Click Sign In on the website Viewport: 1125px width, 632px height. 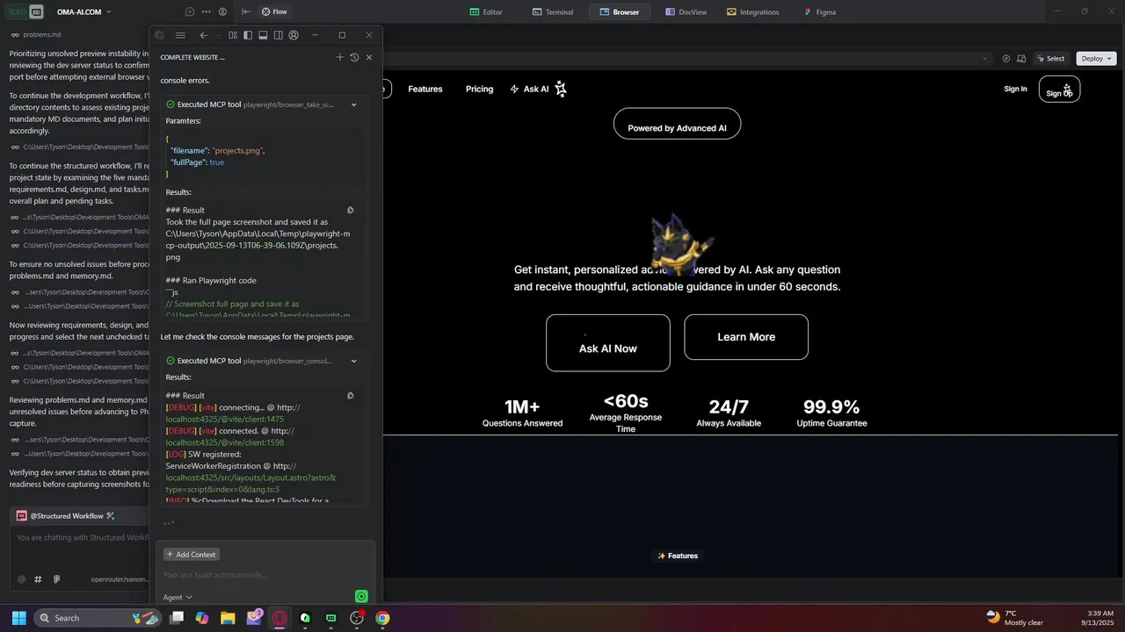[1015, 89]
